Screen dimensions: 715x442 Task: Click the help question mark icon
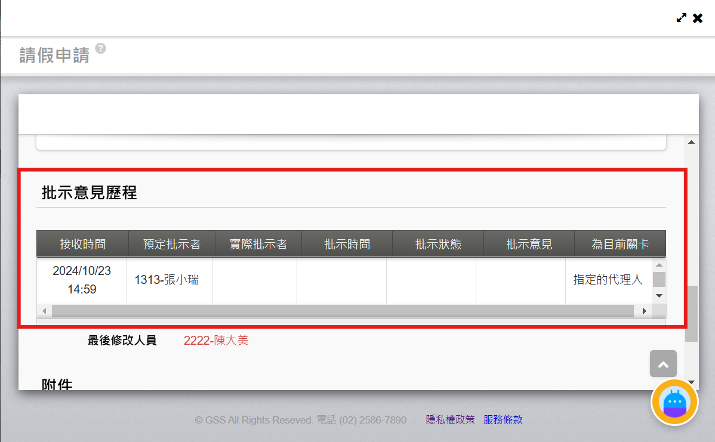[100, 48]
